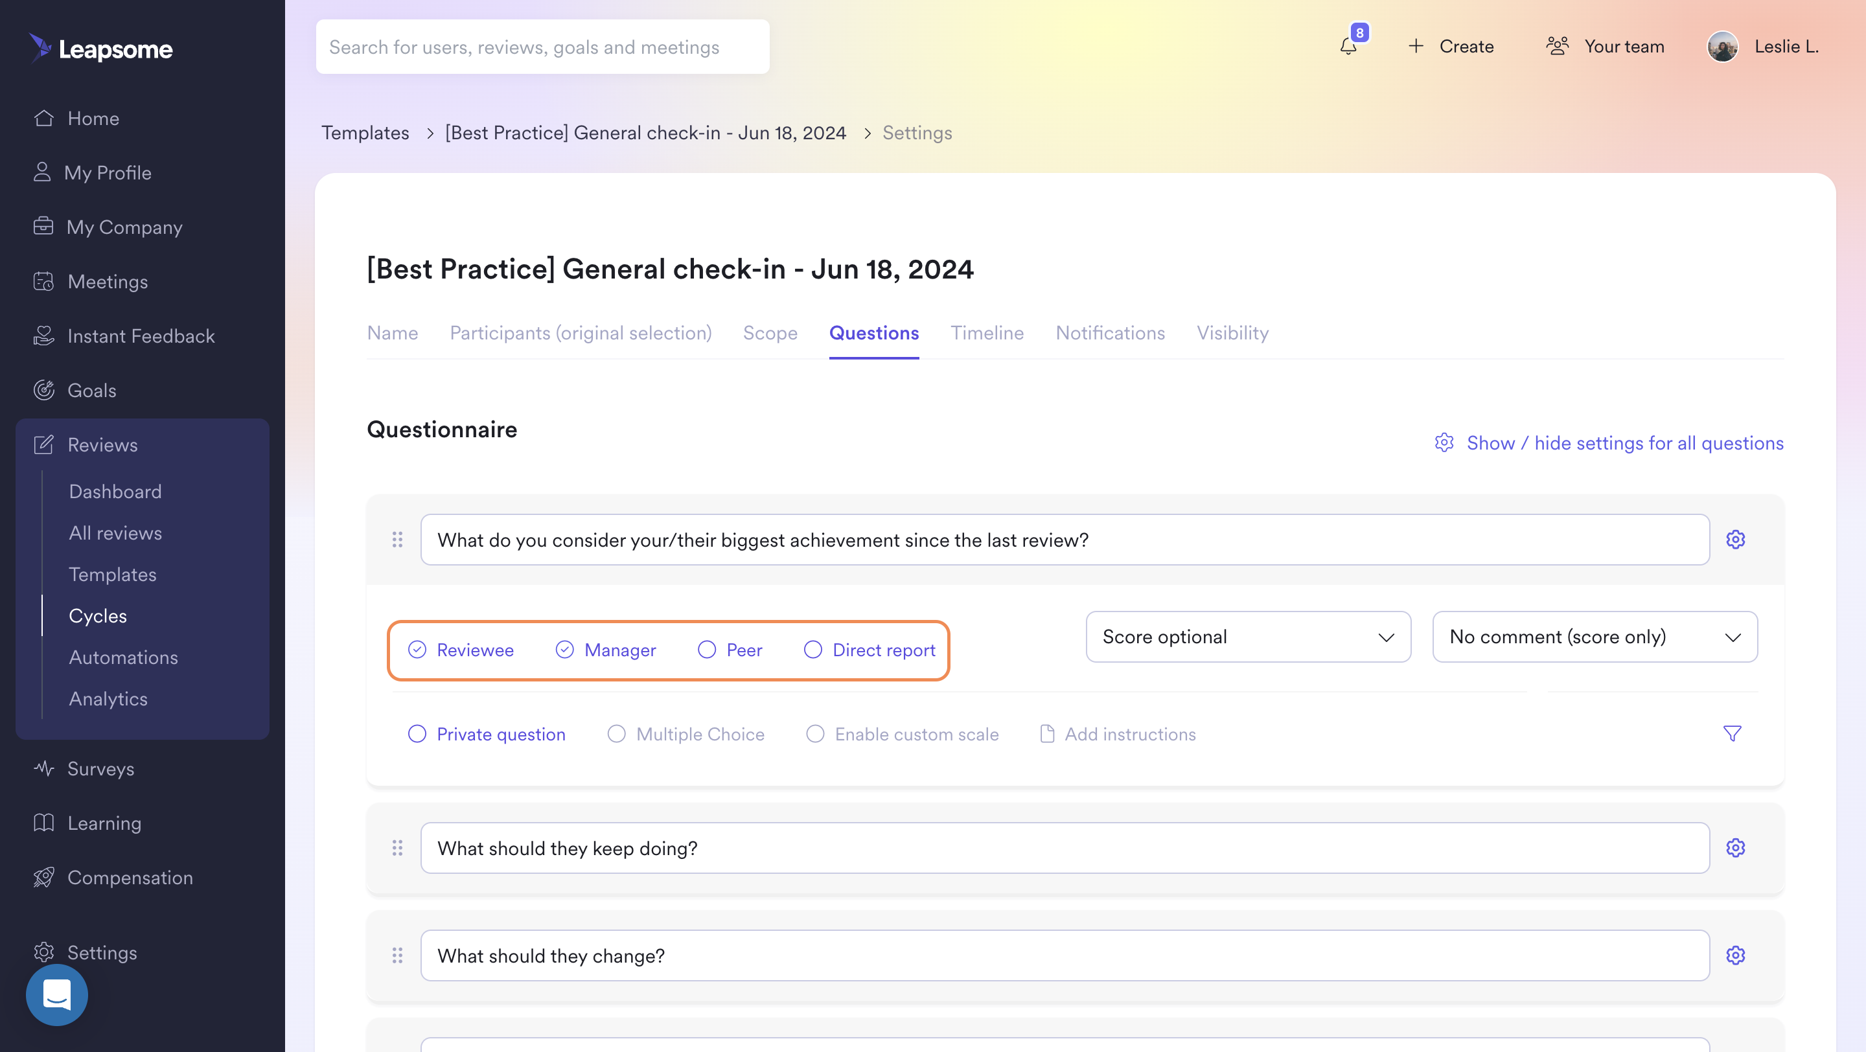1866x1052 pixels.
Task: Click the Goals target icon
Action: pyautogui.click(x=43, y=389)
